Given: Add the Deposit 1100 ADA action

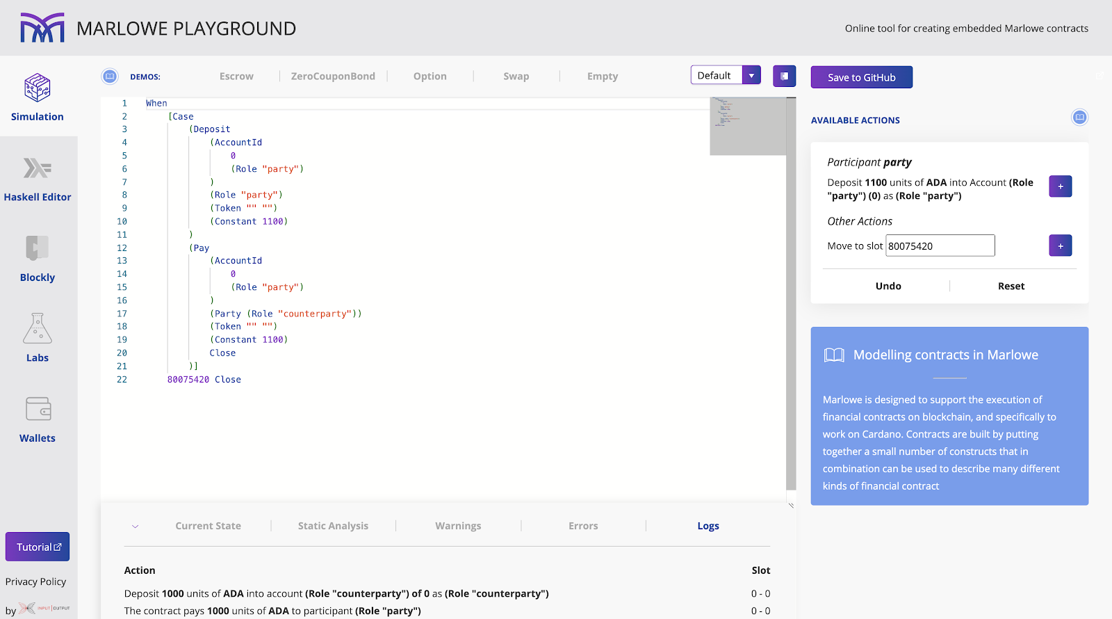Looking at the screenshot, I should 1061,186.
